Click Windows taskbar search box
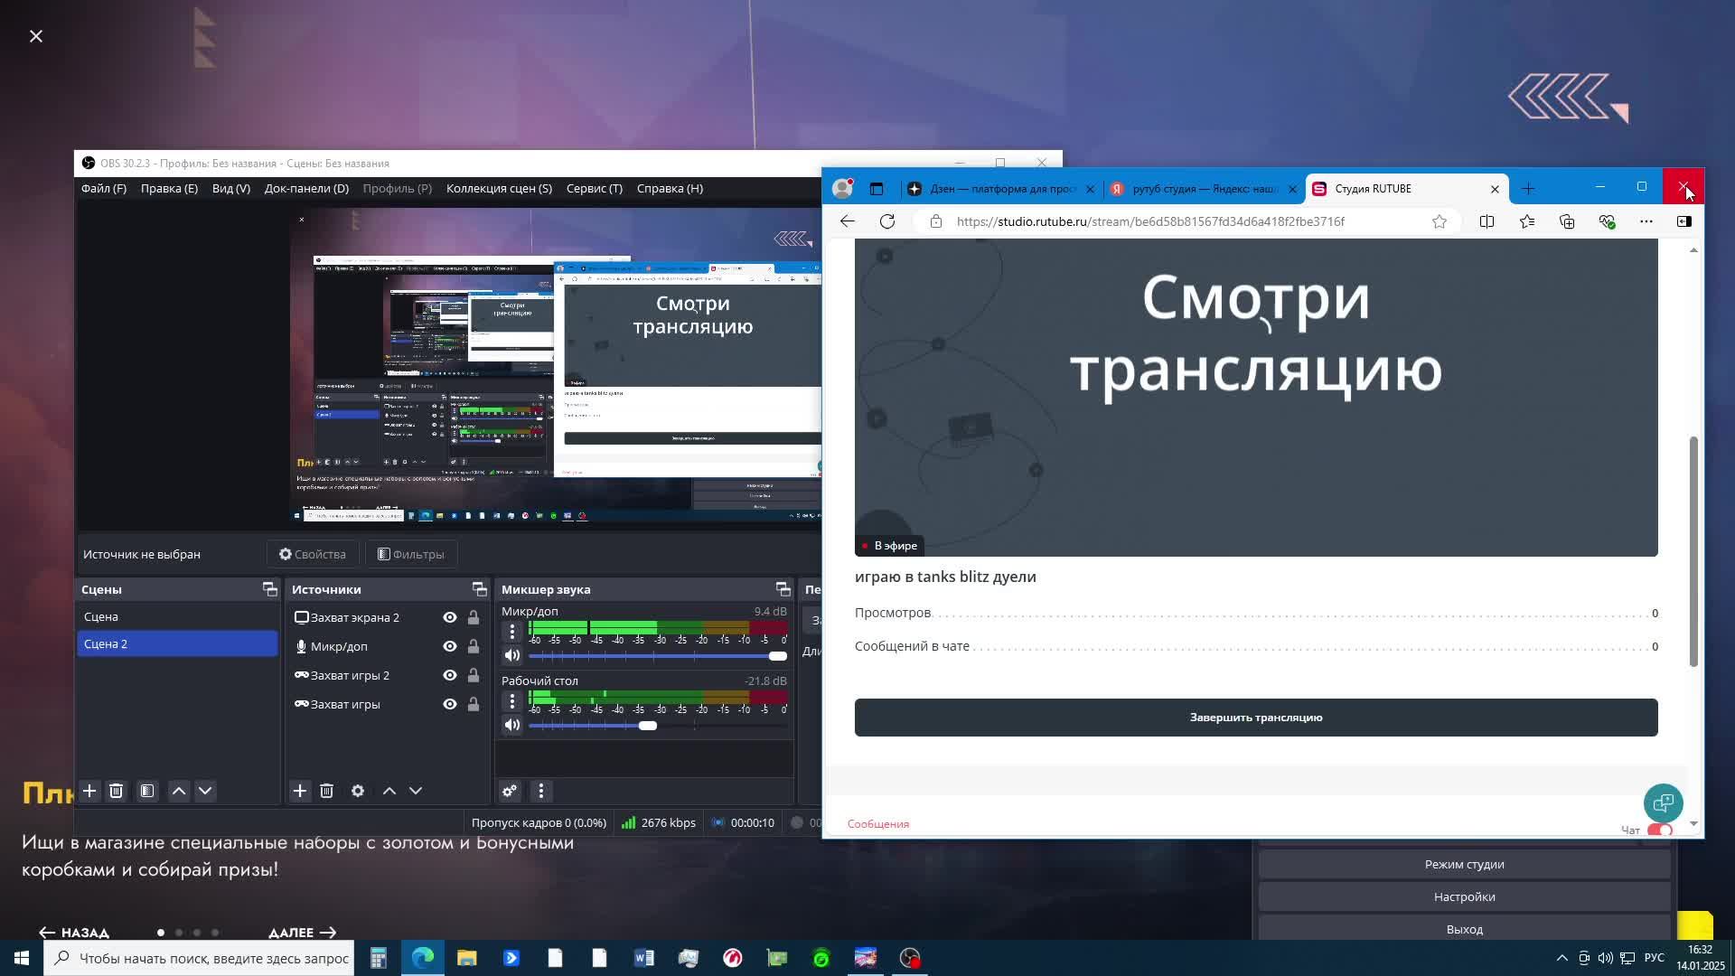 point(198,958)
